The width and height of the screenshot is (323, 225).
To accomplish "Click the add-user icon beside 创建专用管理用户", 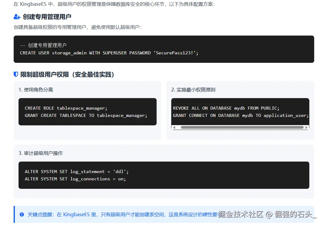I will [17, 17].
